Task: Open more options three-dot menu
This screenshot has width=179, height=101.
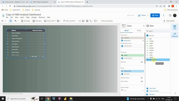Action: [x=163, y=15]
